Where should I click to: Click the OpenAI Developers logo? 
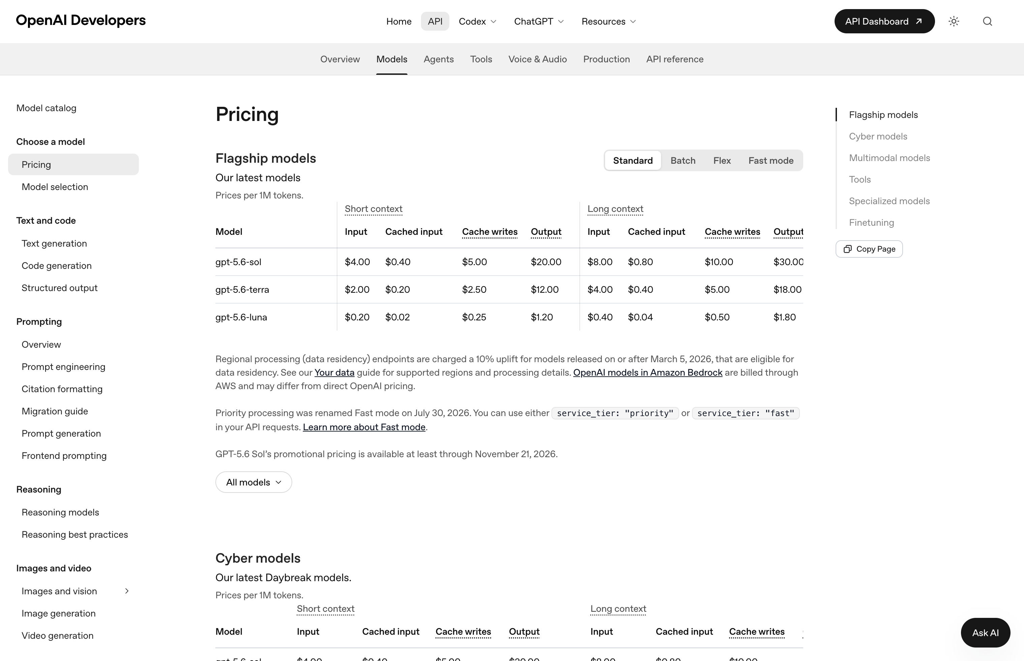coord(81,20)
